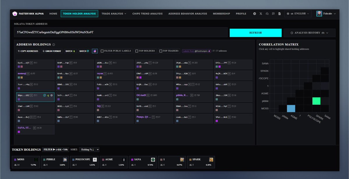Enable the Filter Public Labels checkbox
Image resolution: width=349 pixels, height=179 pixels.
[102, 51]
